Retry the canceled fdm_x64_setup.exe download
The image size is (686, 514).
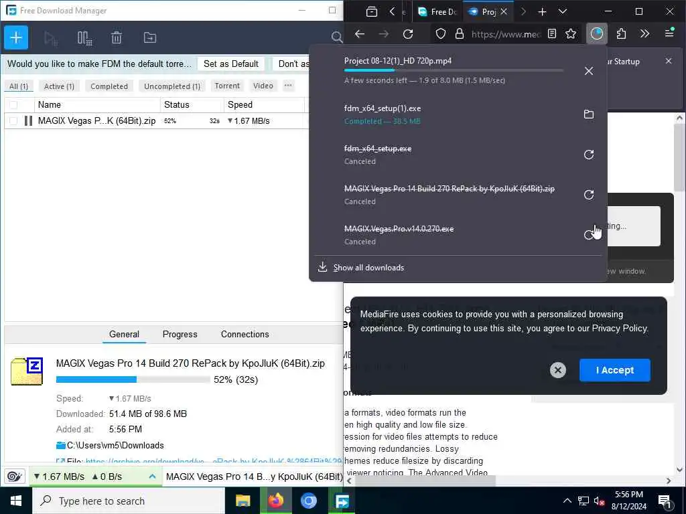pyautogui.click(x=589, y=155)
